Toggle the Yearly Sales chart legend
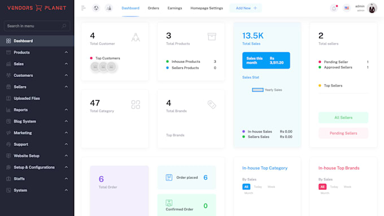 (267, 90)
